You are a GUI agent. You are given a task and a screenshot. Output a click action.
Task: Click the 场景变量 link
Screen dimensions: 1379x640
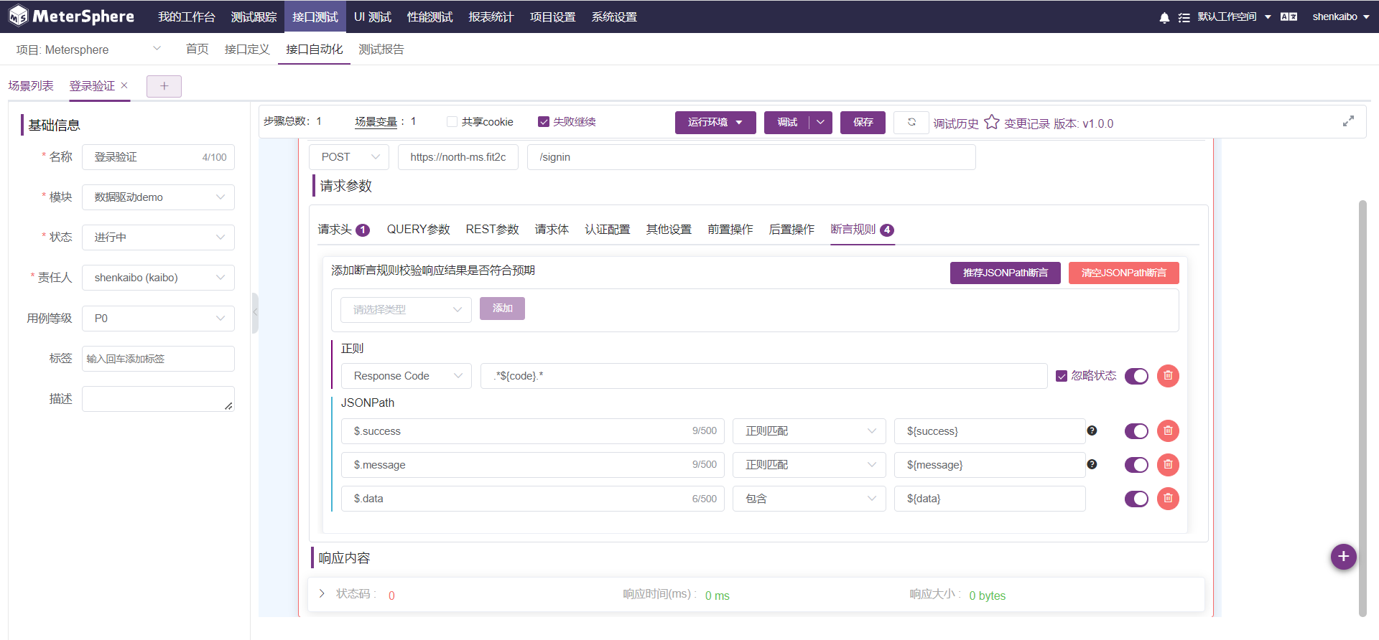[x=376, y=122]
